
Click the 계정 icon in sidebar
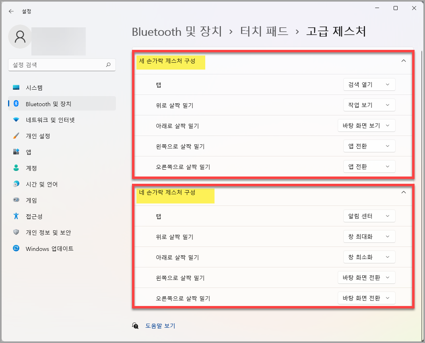(17, 168)
